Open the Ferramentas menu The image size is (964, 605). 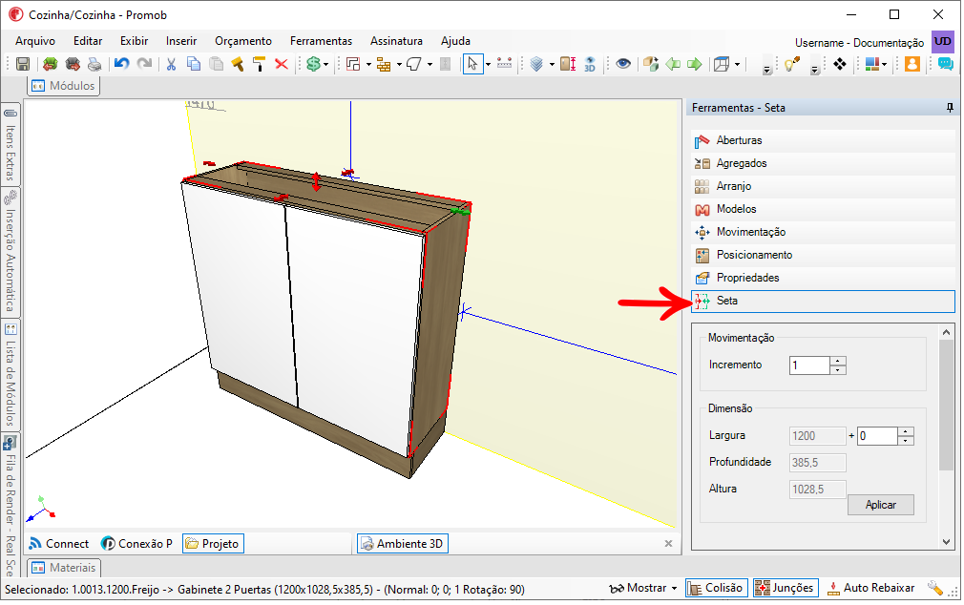(321, 41)
